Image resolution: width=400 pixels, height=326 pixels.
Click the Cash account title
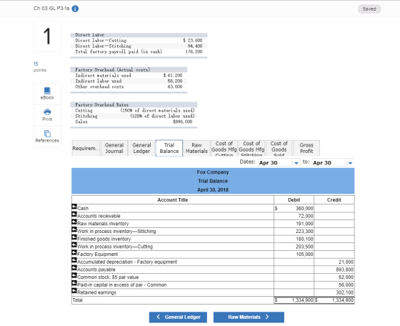pos(83,208)
